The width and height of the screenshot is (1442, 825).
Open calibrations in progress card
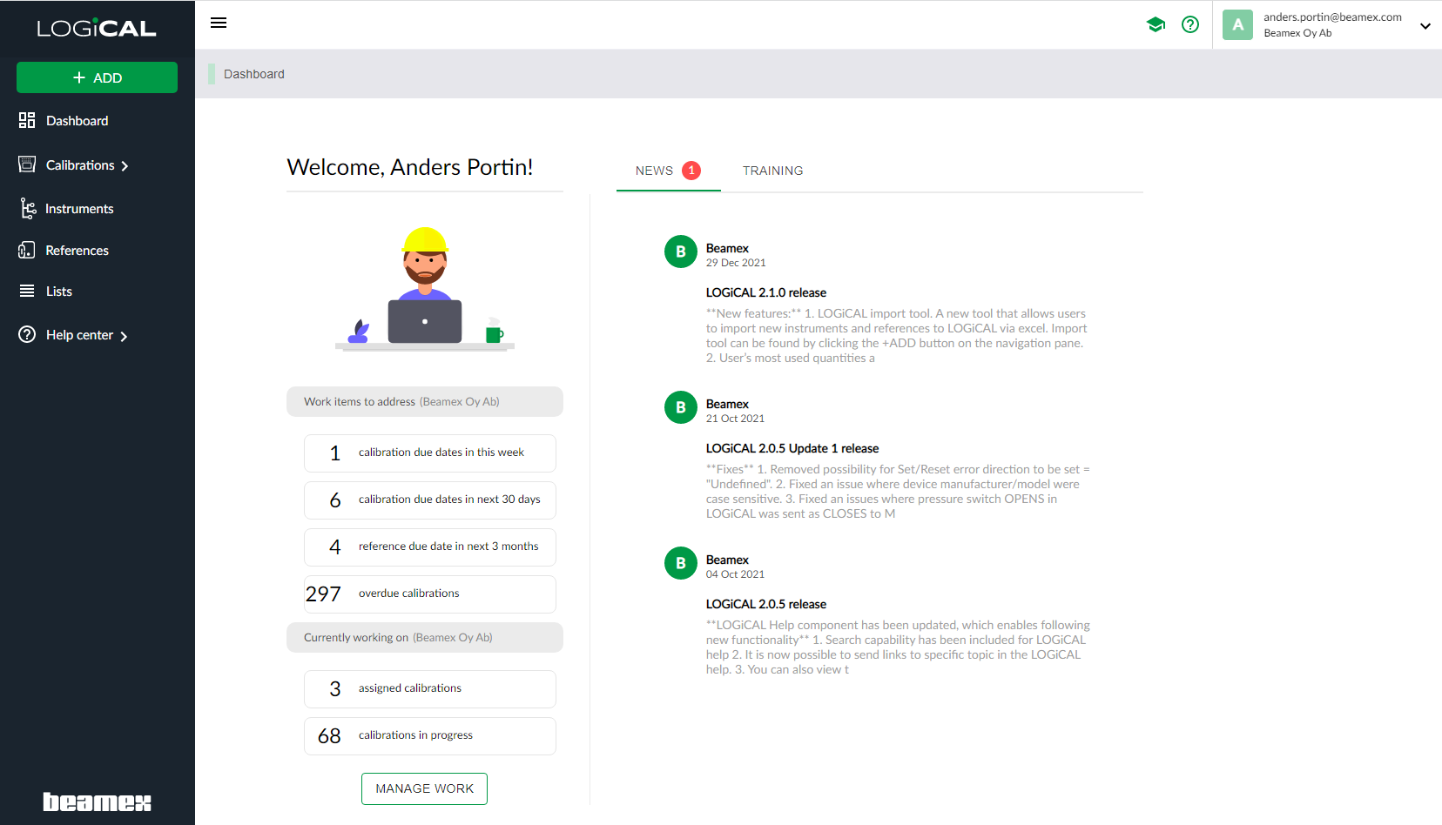pos(430,736)
